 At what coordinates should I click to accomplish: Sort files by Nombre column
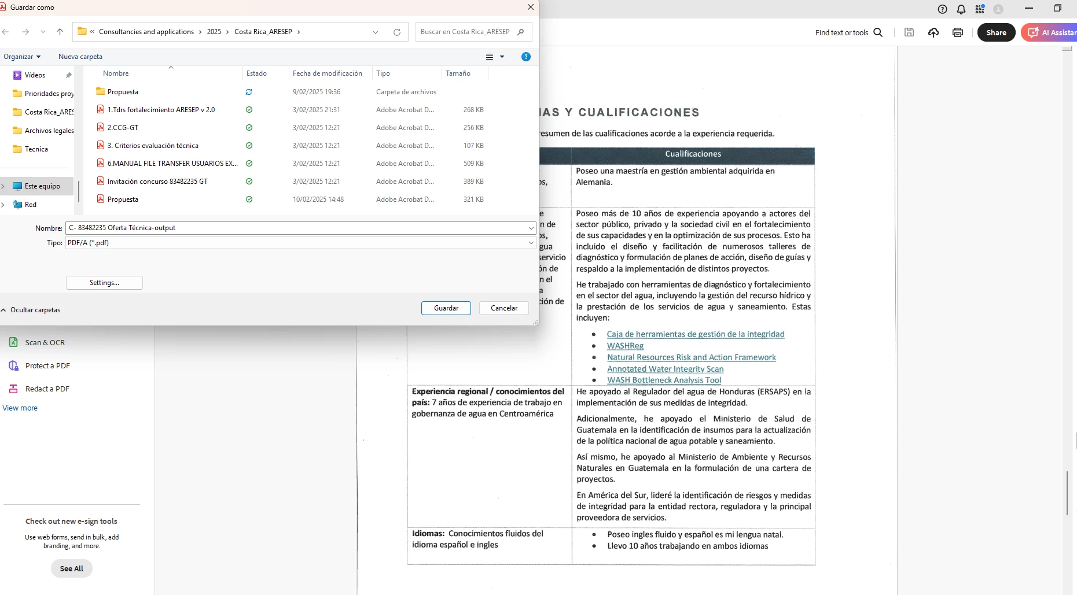tap(116, 73)
